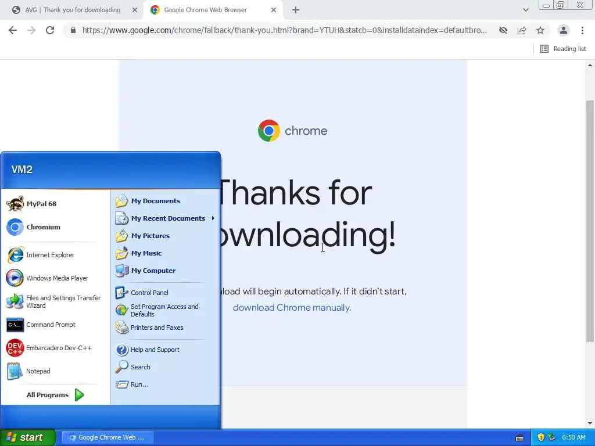Image resolution: width=595 pixels, height=446 pixels.
Task: Open Chrome three-dot menu
Action: [582, 30]
